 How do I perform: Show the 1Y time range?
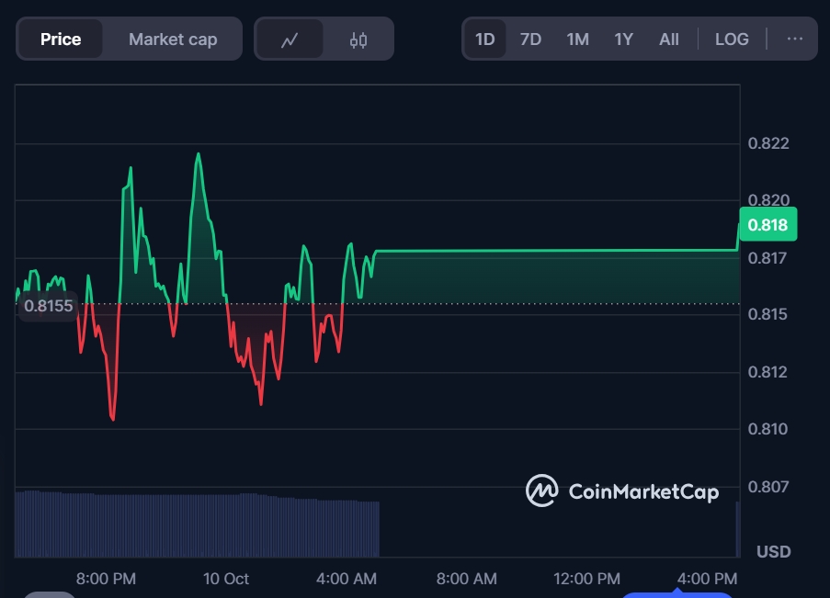coord(623,39)
